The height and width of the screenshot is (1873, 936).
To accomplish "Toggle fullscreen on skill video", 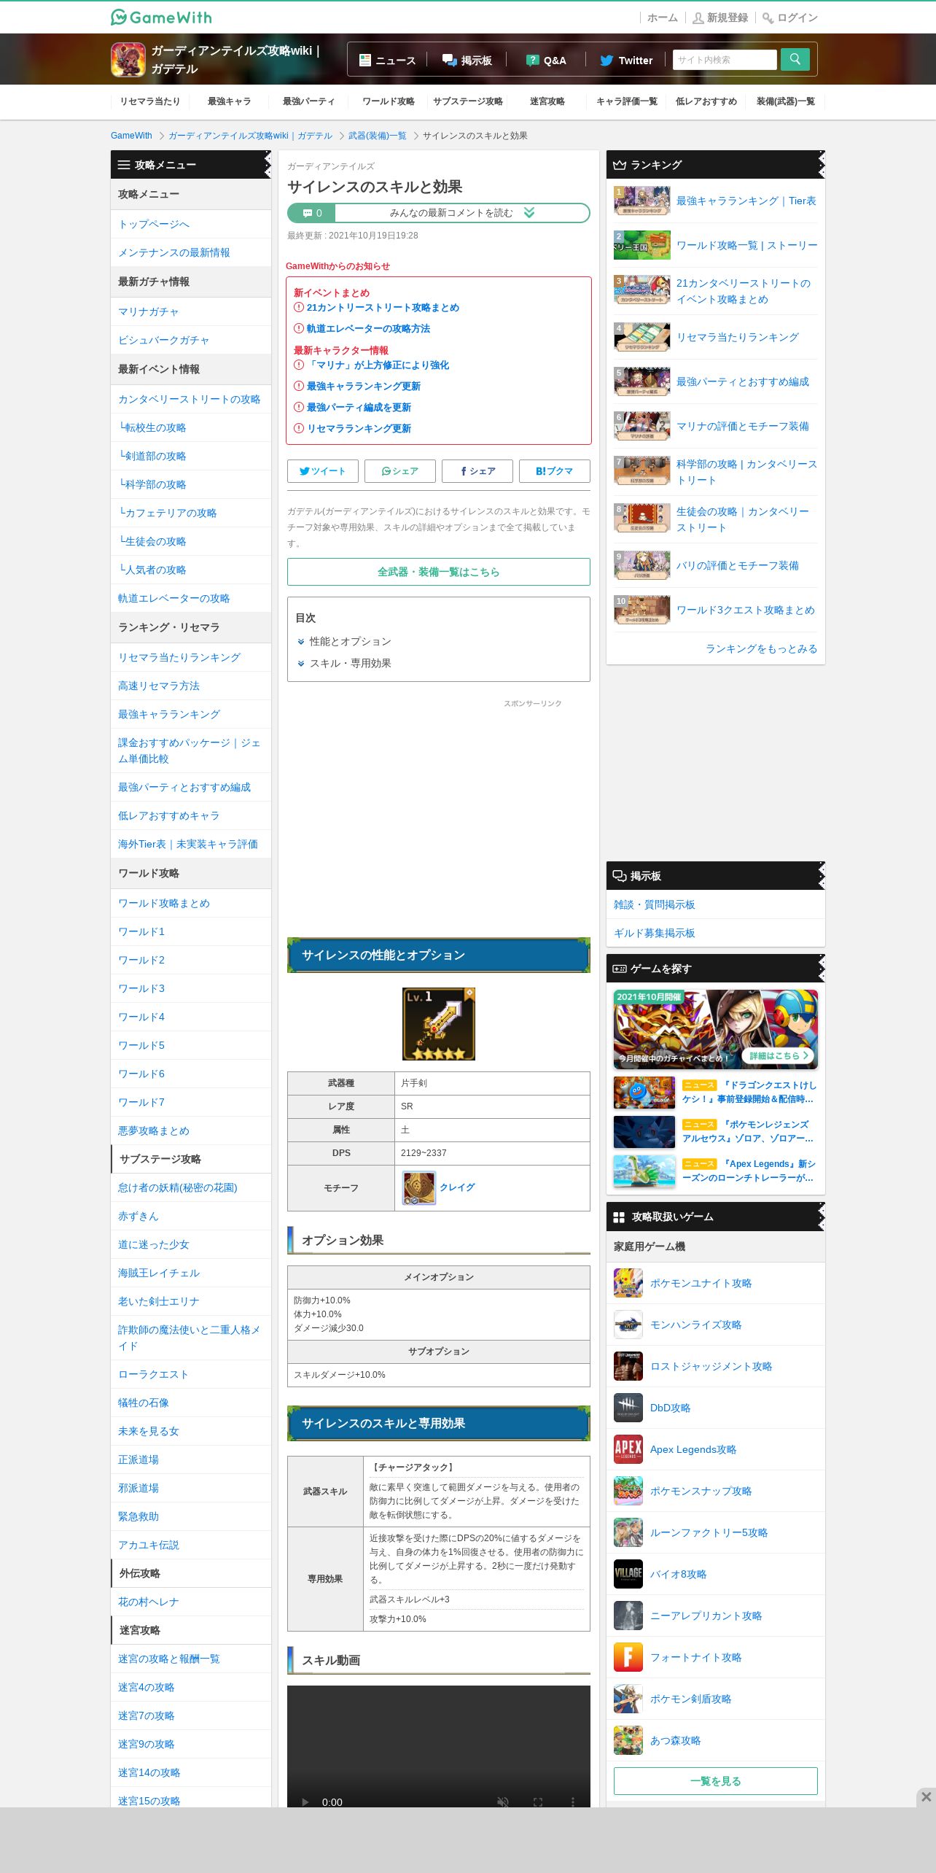I will (538, 1802).
